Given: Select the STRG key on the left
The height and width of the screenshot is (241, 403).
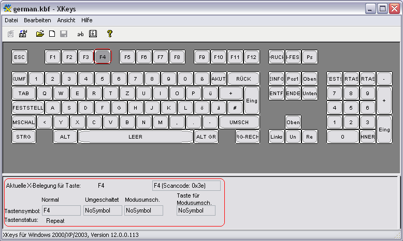Looking at the screenshot, I should 24,137.
